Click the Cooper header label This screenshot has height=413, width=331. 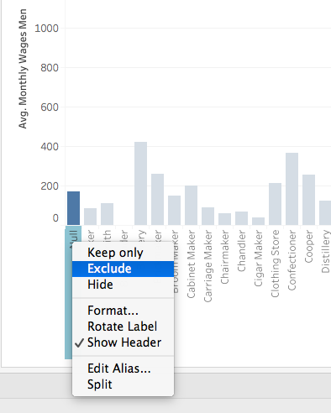pyautogui.click(x=308, y=247)
